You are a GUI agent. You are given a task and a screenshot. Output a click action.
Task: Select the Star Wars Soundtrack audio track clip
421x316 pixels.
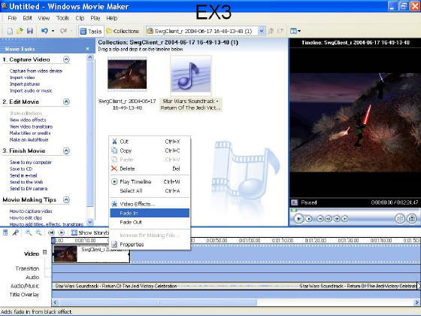click(235, 286)
